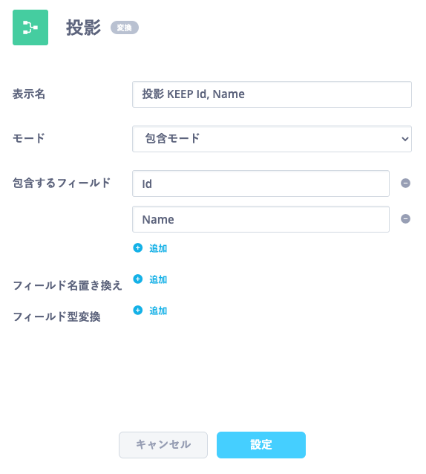Image resolution: width=426 pixels, height=474 pixels.
Task: Click the 設定 button
Action: tap(261, 445)
